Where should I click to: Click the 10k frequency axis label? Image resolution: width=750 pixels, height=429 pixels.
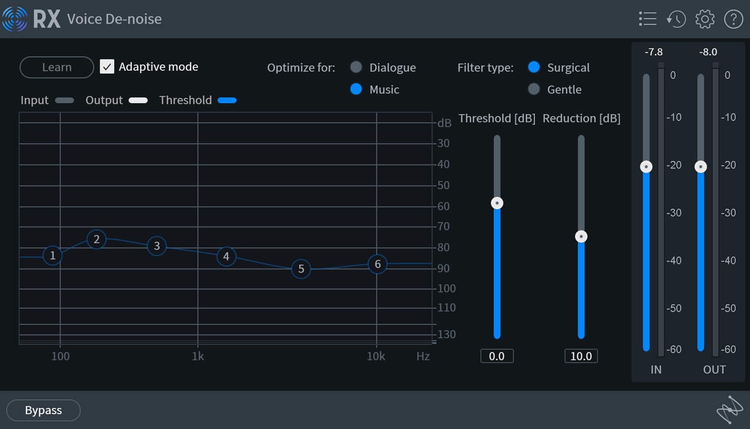(x=376, y=356)
